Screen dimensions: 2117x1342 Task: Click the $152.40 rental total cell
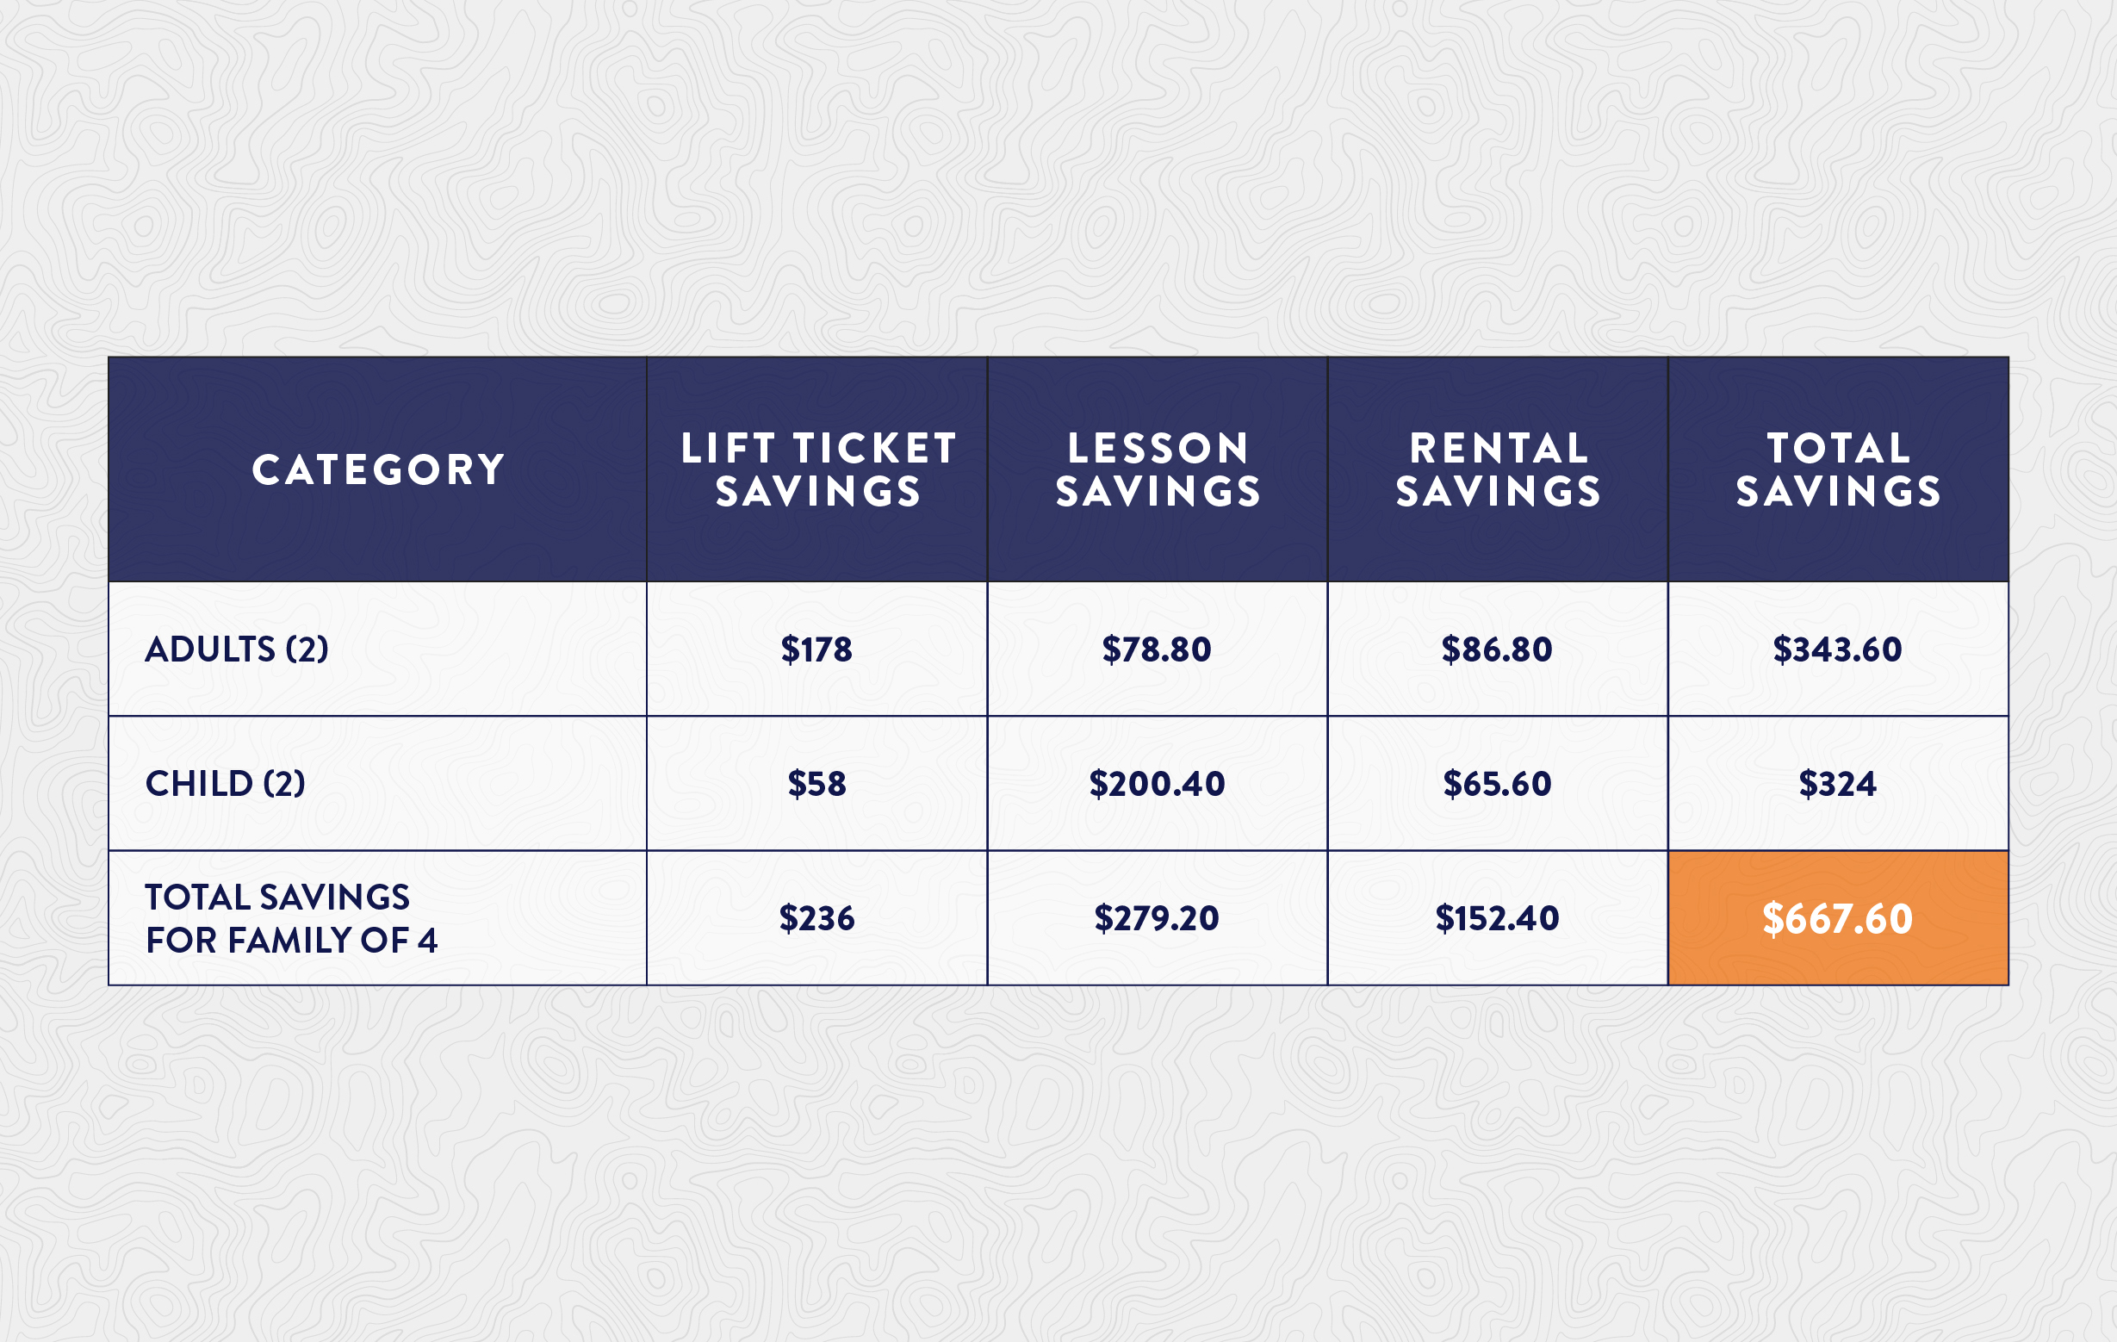click(1497, 918)
